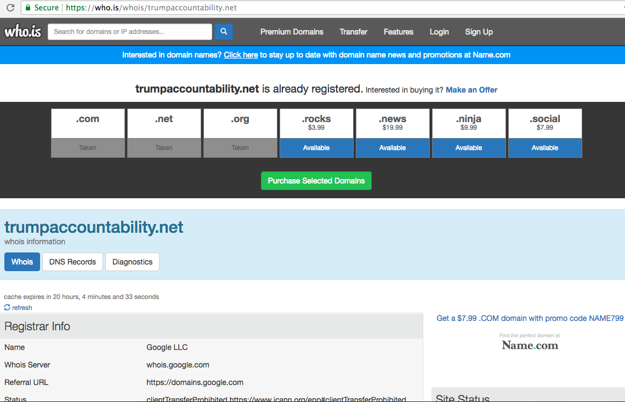Click the Registrar Info heading
The image size is (625, 402).
(37, 326)
